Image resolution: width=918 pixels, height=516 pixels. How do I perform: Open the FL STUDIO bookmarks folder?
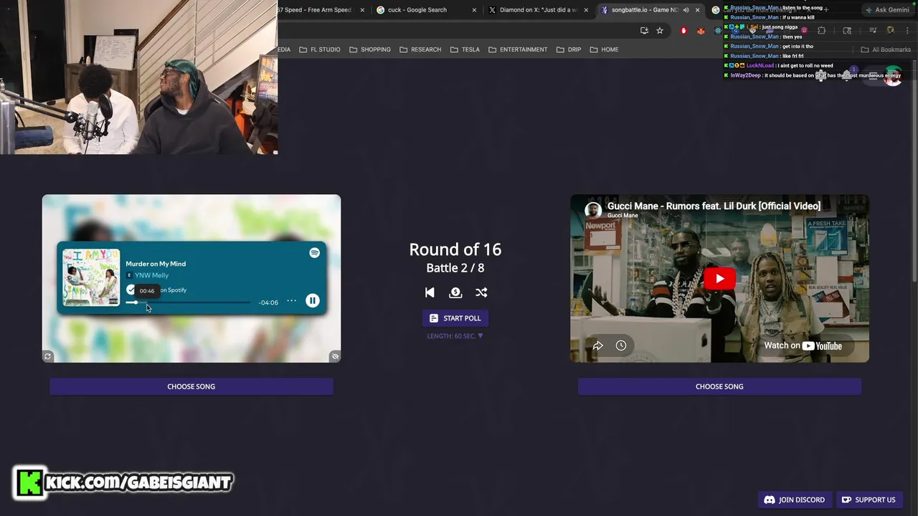320,49
